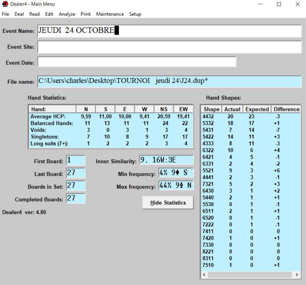Click the N column header in Hand Statistics

pyautogui.click(x=86, y=109)
